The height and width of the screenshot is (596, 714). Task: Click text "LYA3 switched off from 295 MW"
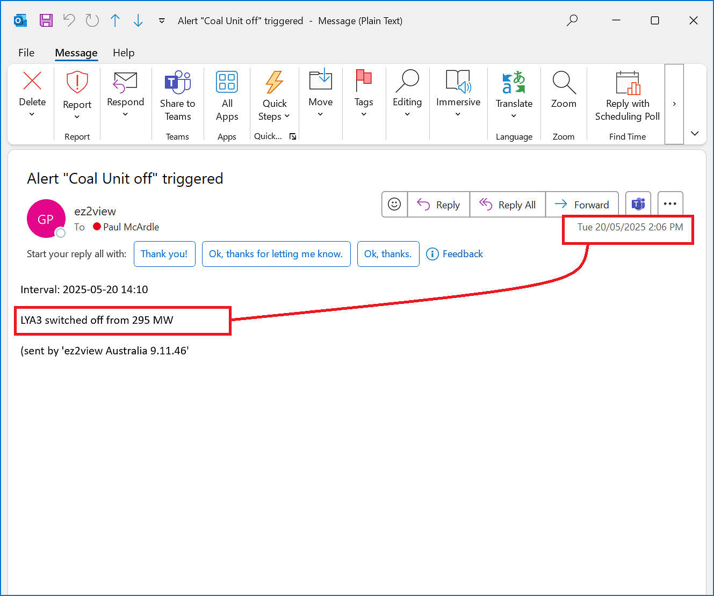pos(97,320)
